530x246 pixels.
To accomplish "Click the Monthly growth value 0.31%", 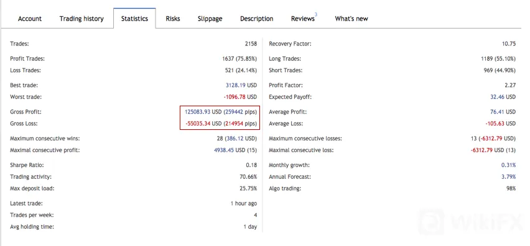I will pyautogui.click(x=508, y=165).
